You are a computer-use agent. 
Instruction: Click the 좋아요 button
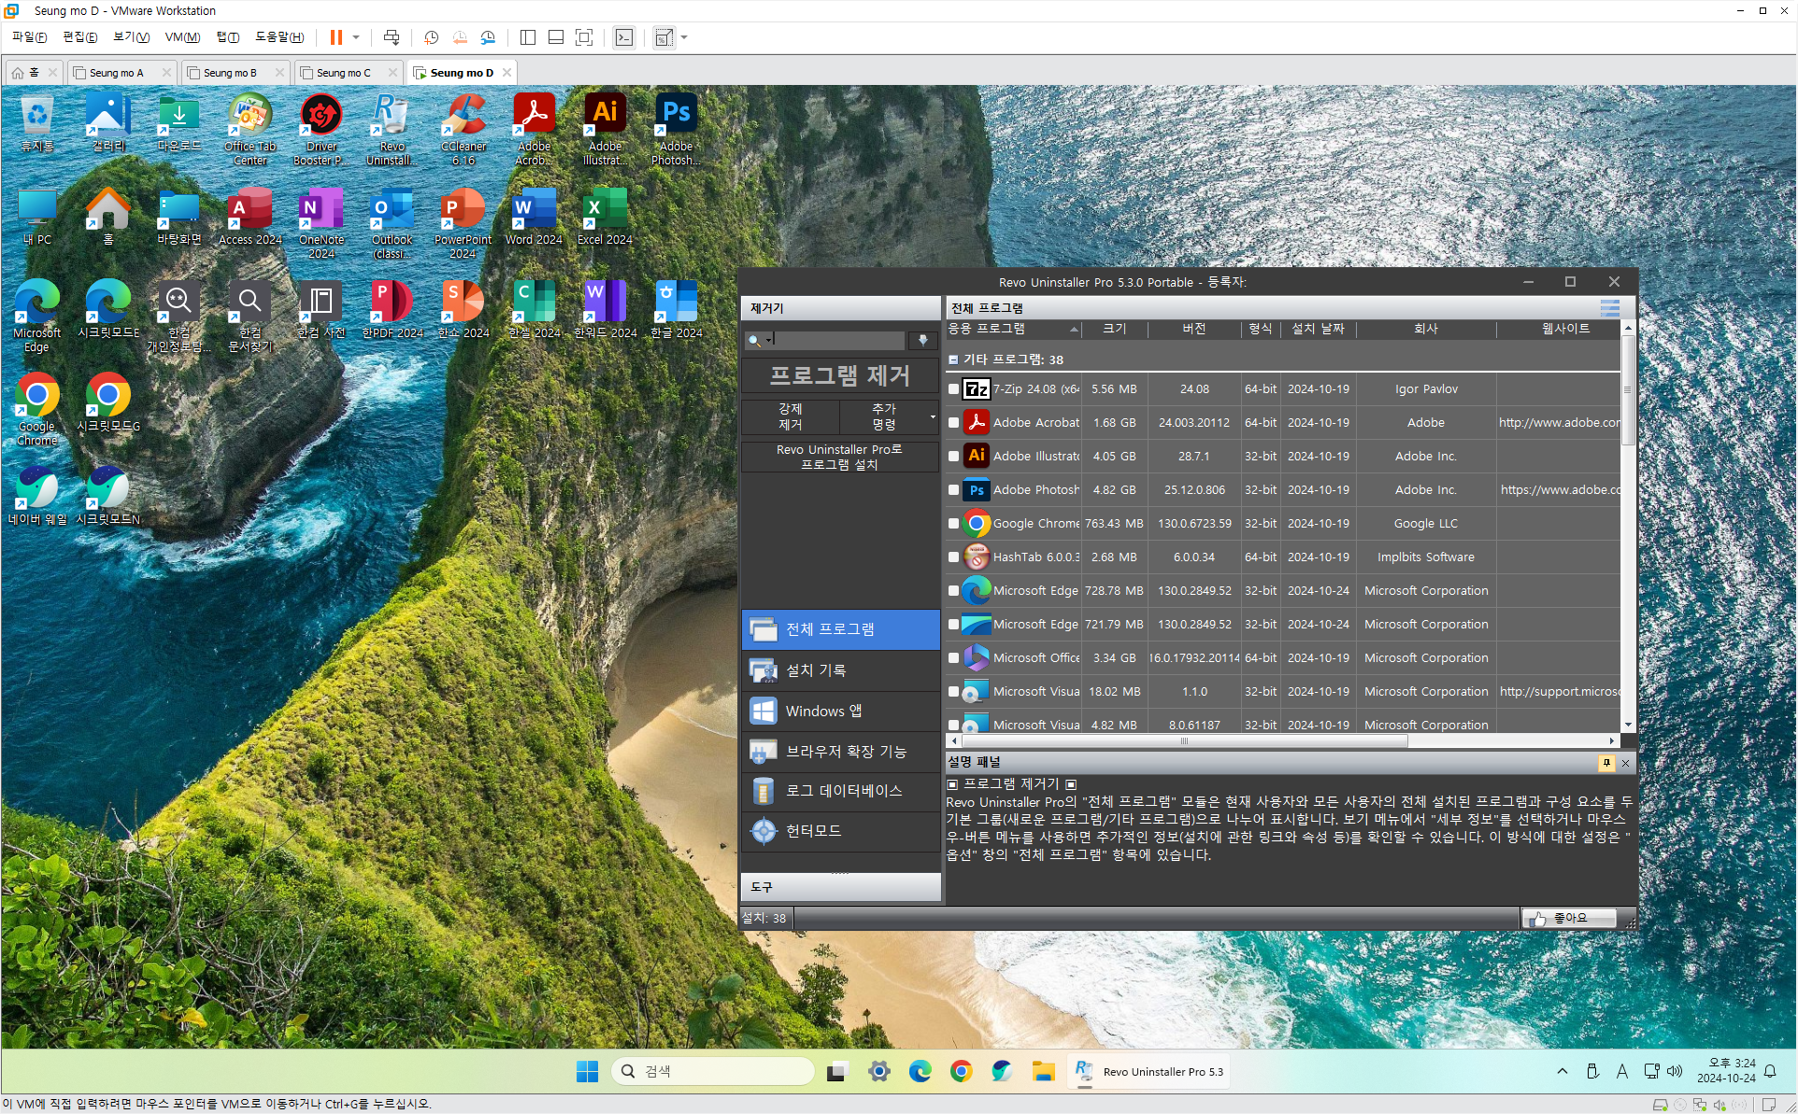coord(1569,918)
